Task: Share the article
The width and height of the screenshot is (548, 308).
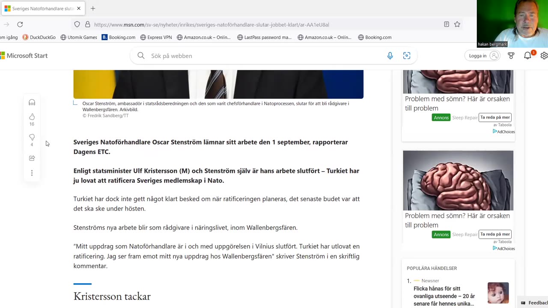Action: (x=32, y=158)
